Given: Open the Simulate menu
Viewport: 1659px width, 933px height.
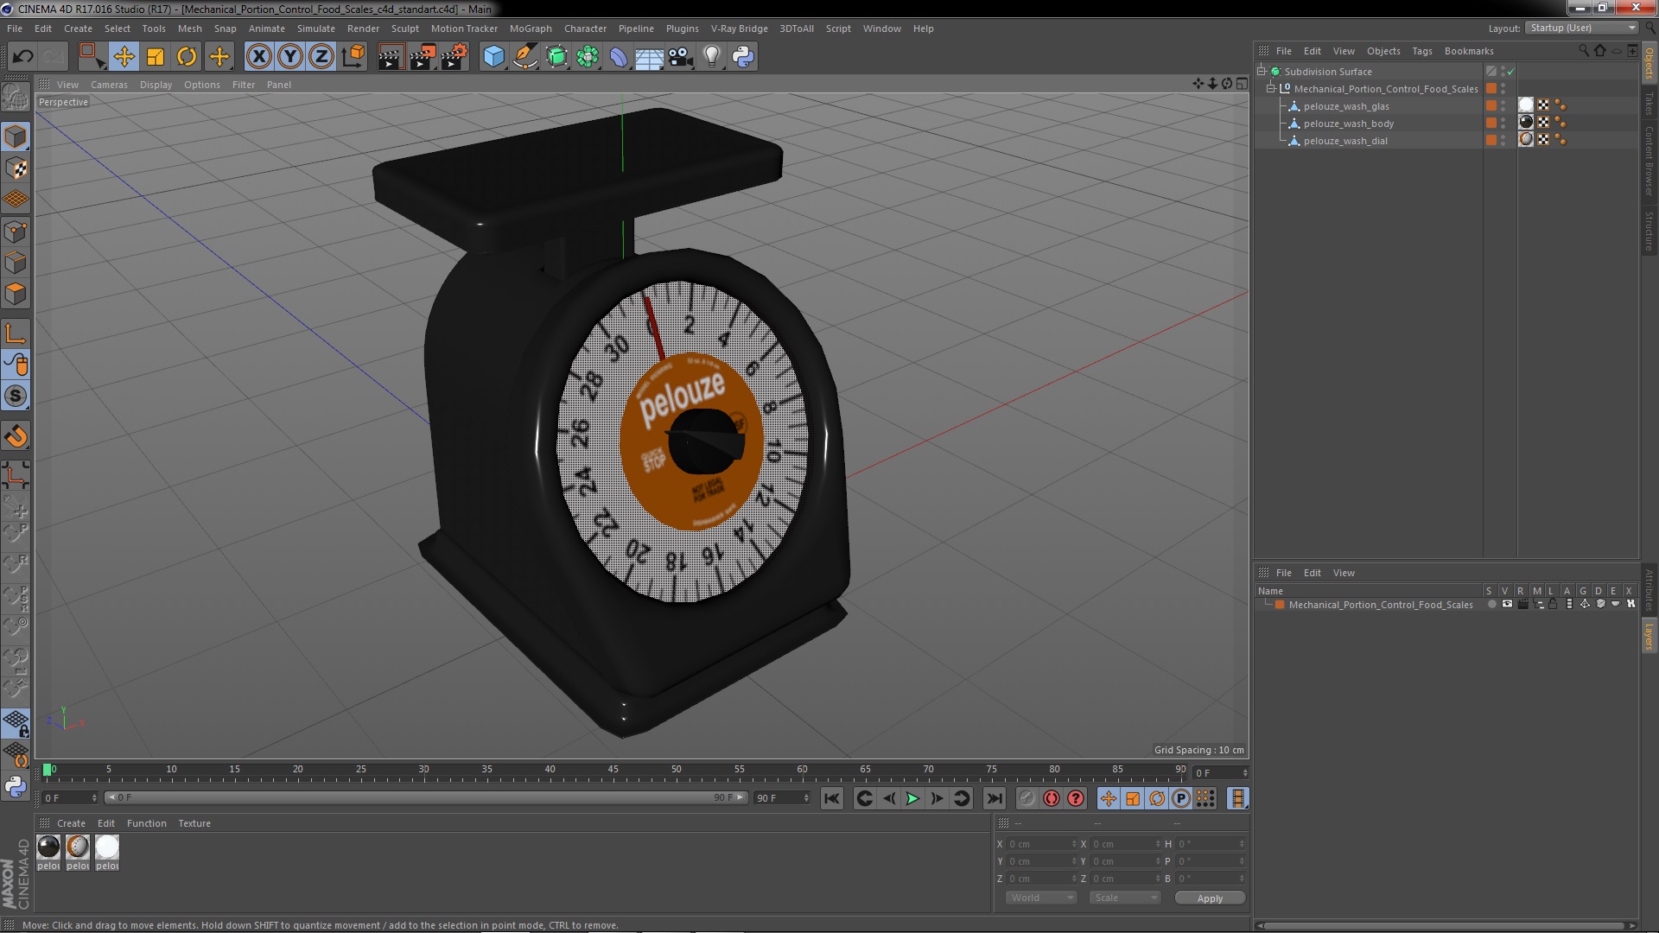Looking at the screenshot, I should click(316, 29).
